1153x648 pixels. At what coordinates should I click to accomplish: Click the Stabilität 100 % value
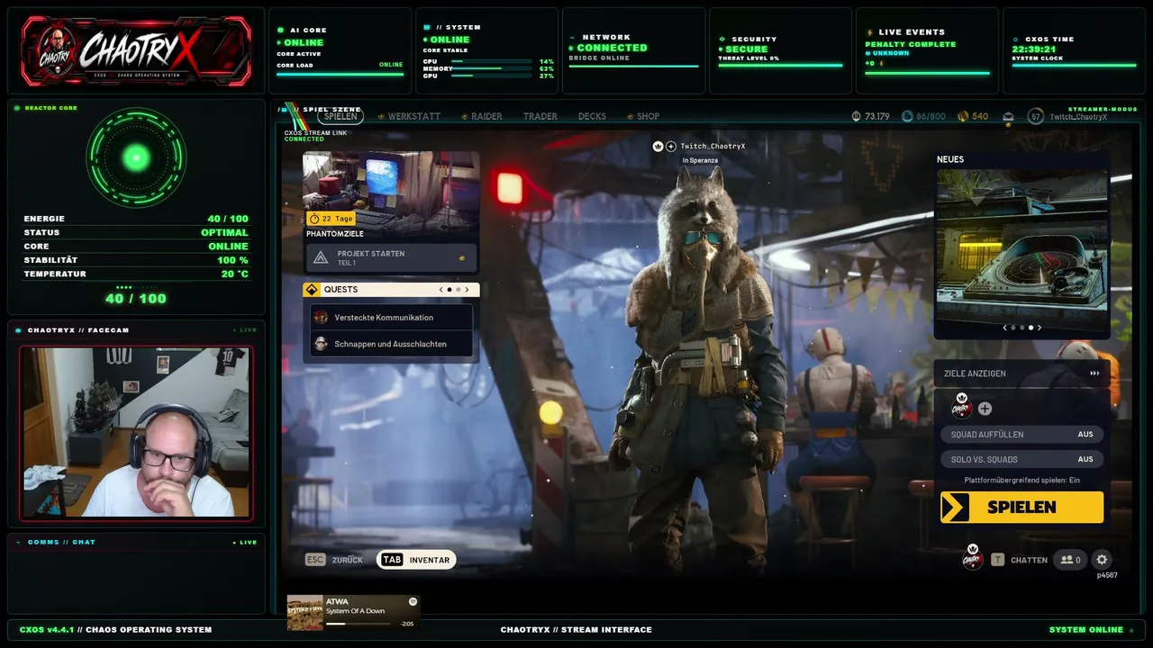pyautogui.click(x=232, y=260)
